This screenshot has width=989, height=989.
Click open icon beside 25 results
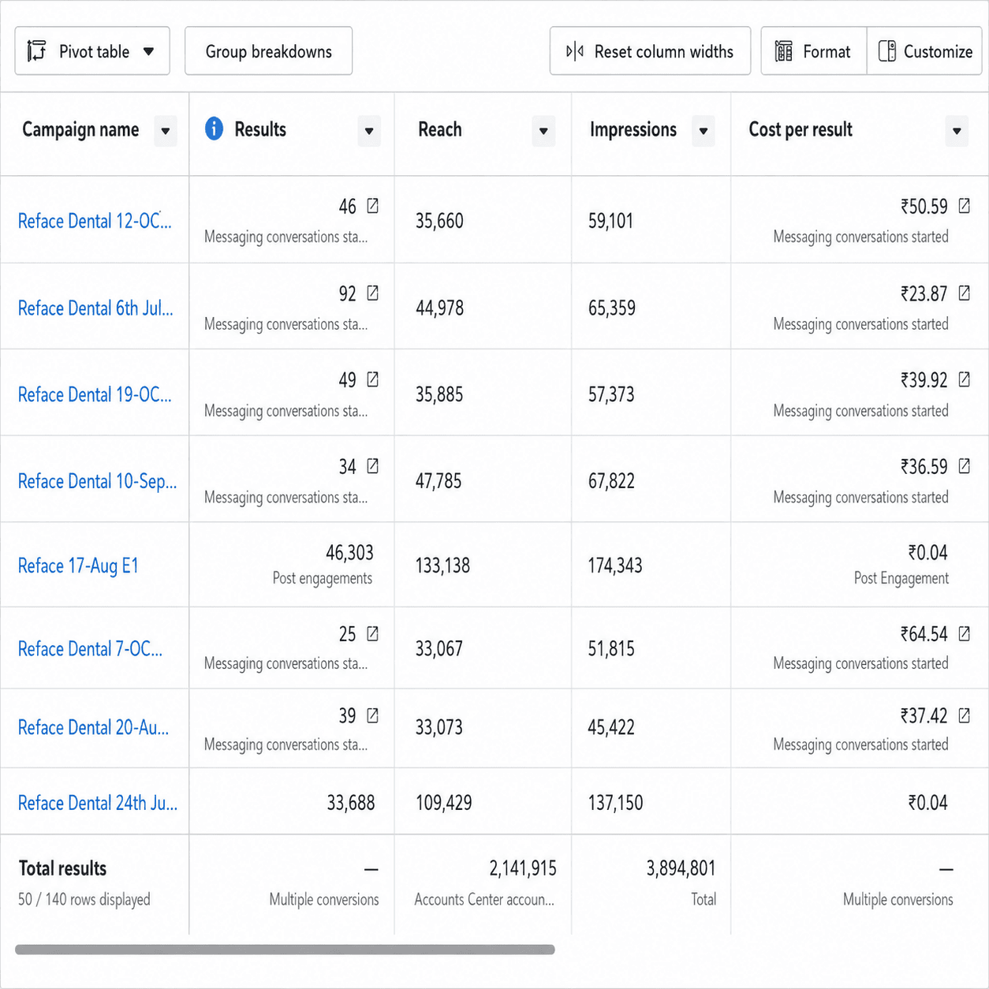pyautogui.click(x=373, y=633)
